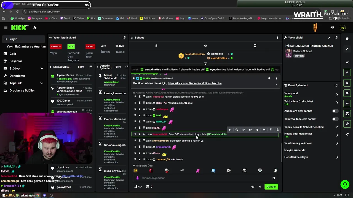Delete the message with the toolbar trash icon
This screenshot has height=198, width=353.
point(277,130)
